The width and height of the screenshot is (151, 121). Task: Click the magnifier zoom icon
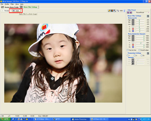click(118, 11)
